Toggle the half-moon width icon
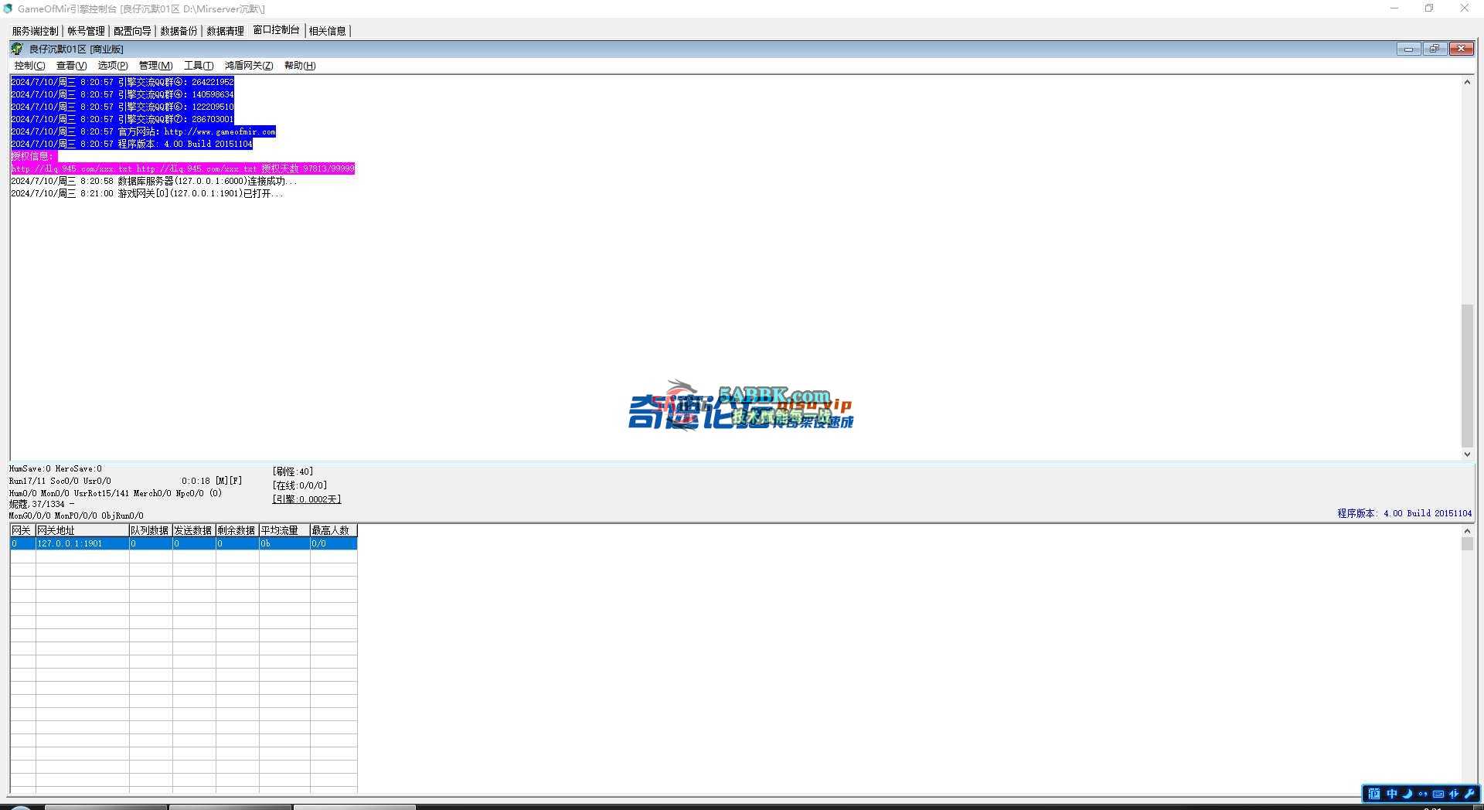This screenshot has height=810, width=1484. [x=1407, y=794]
